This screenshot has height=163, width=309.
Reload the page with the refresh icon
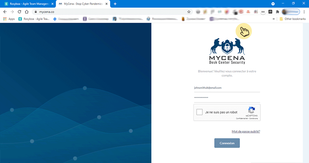19,12
